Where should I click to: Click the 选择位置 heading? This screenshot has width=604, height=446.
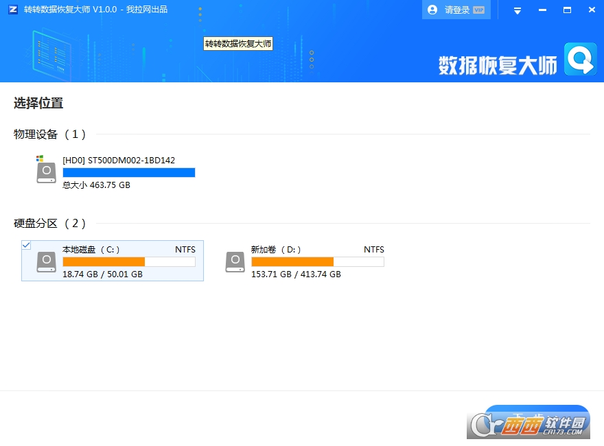click(x=38, y=103)
